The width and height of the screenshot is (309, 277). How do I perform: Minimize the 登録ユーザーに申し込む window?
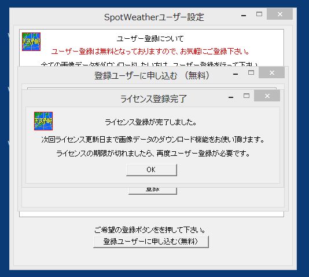point(236,74)
